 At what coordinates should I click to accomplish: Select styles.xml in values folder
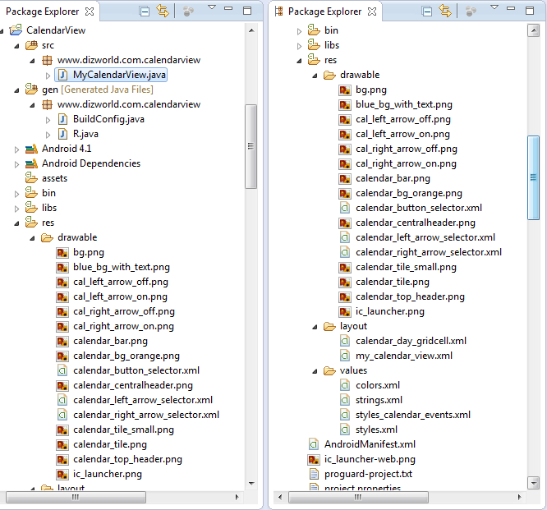click(x=376, y=430)
